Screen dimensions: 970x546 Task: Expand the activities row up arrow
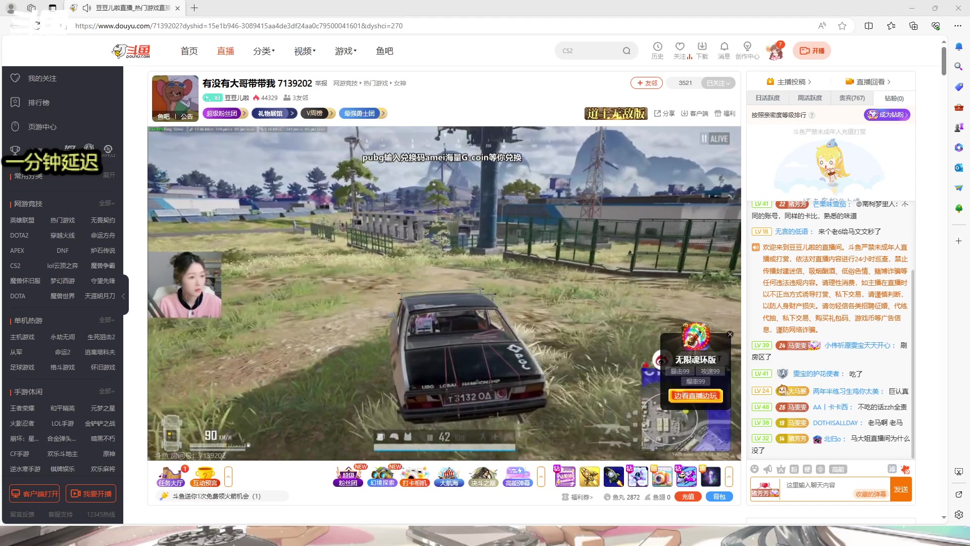[541, 476]
